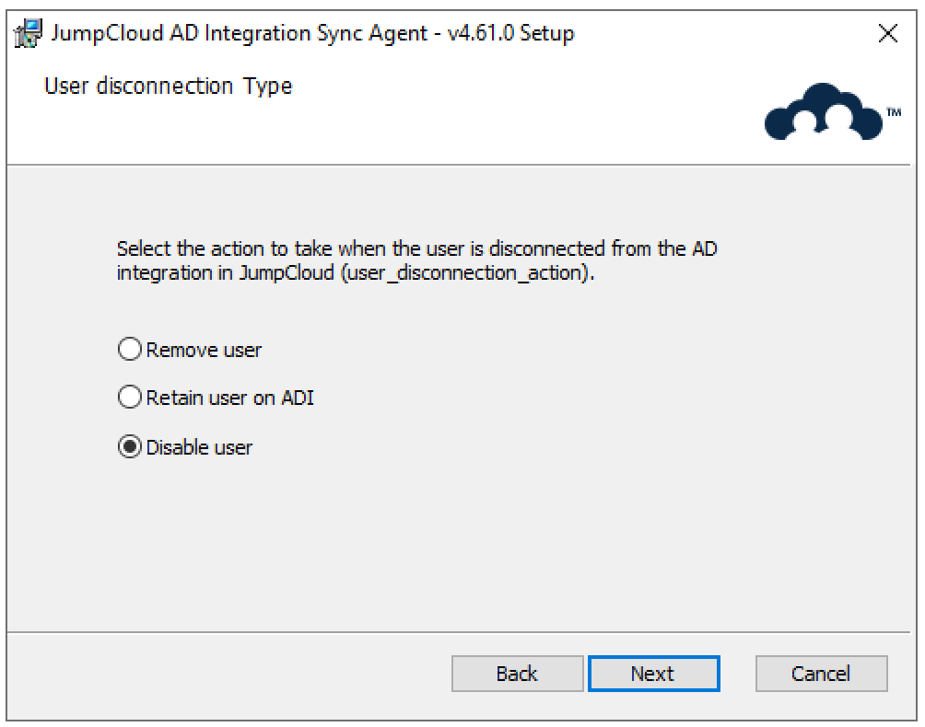Close the setup window with X
The width and height of the screenshot is (925, 727).
pyautogui.click(x=888, y=34)
